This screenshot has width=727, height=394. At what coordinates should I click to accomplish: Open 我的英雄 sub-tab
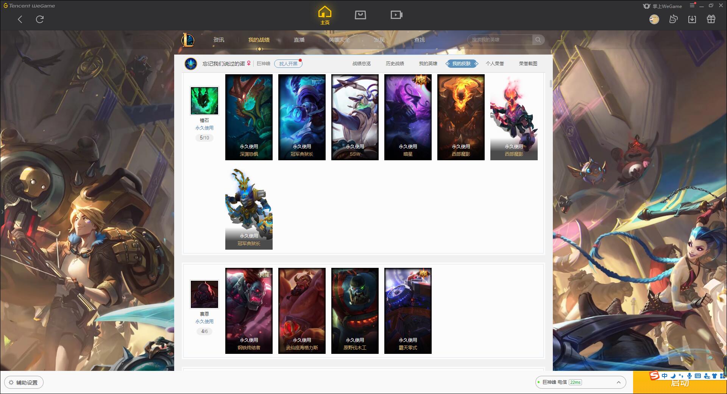tap(428, 64)
